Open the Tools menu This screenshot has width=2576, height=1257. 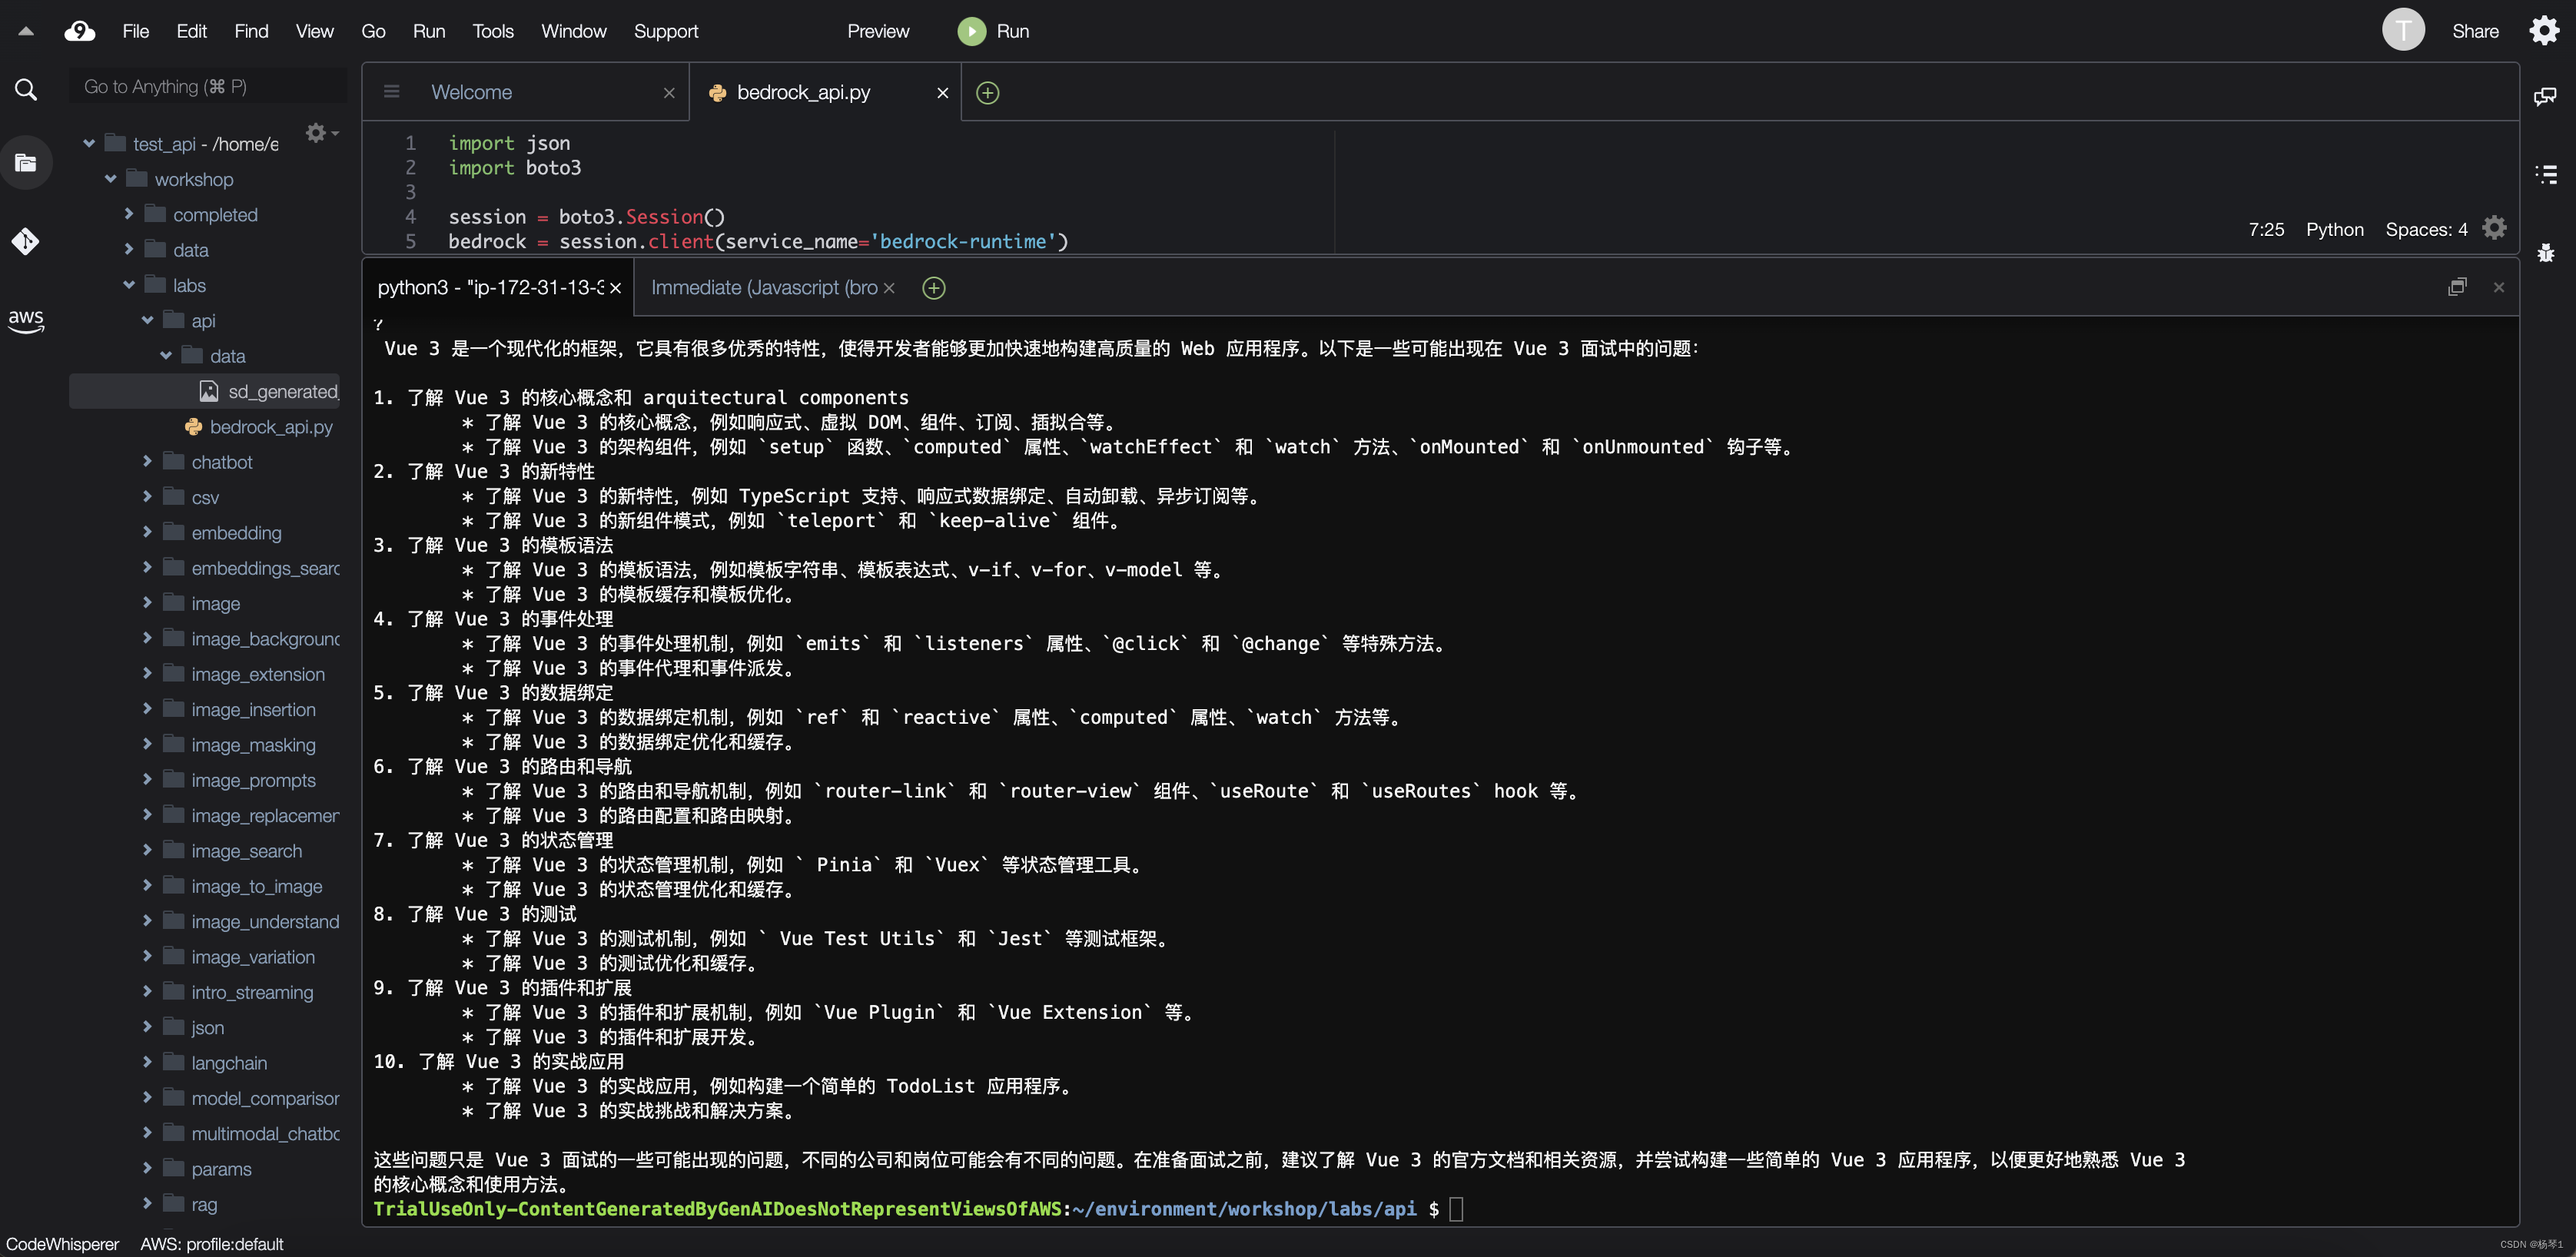pos(492,31)
